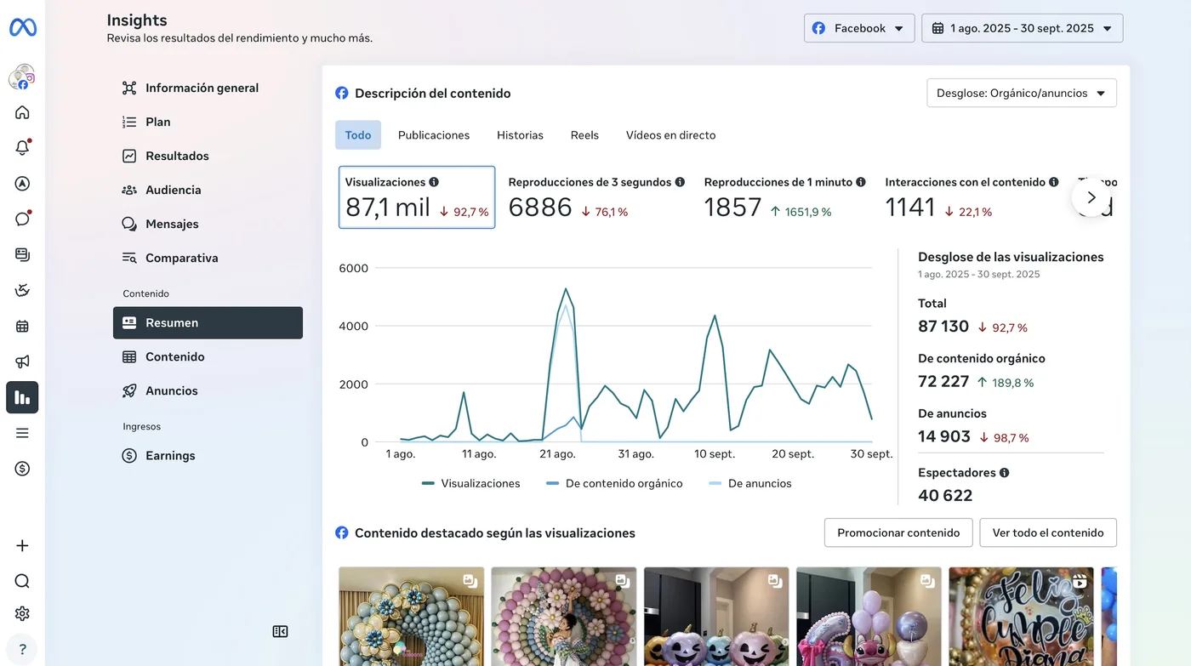Screen dimensions: 1191x666
Task: Expand Desglose: Orgánico/anuncios dropdown
Action: point(1022,93)
